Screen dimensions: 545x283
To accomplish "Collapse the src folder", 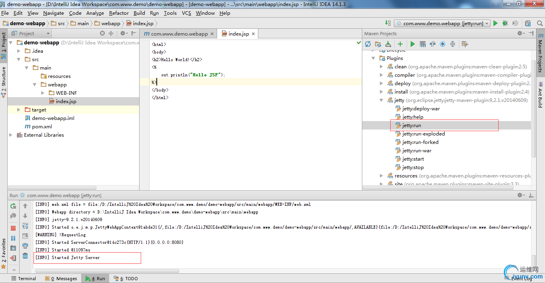I will (x=19, y=59).
